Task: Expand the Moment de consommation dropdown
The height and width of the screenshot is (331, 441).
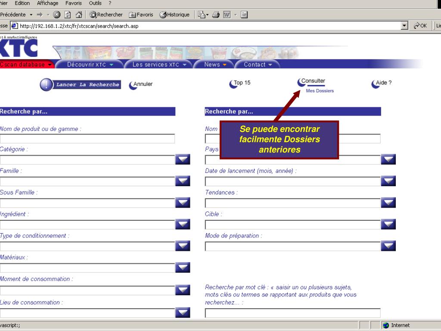Action: tap(183, 290)
